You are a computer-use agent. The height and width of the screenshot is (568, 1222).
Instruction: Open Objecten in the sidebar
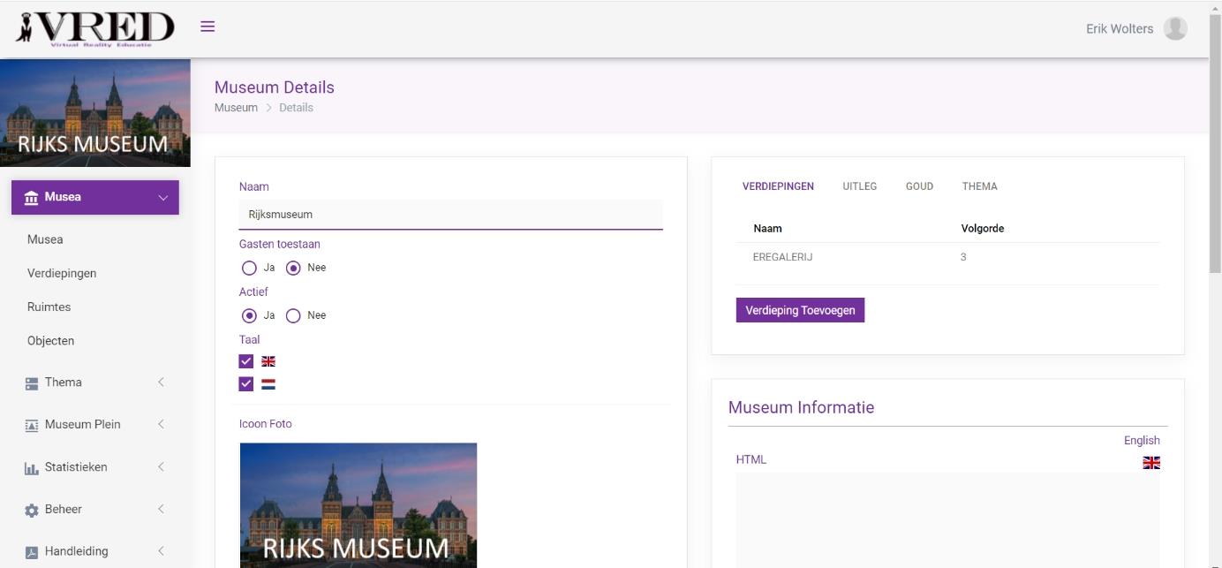[x=50, y=340]
